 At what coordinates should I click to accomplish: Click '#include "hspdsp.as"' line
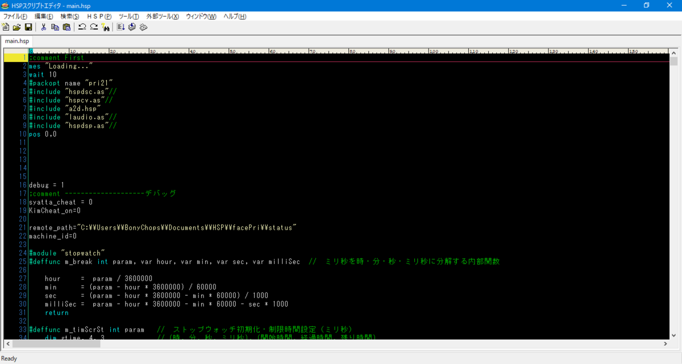tap(73, 126)
